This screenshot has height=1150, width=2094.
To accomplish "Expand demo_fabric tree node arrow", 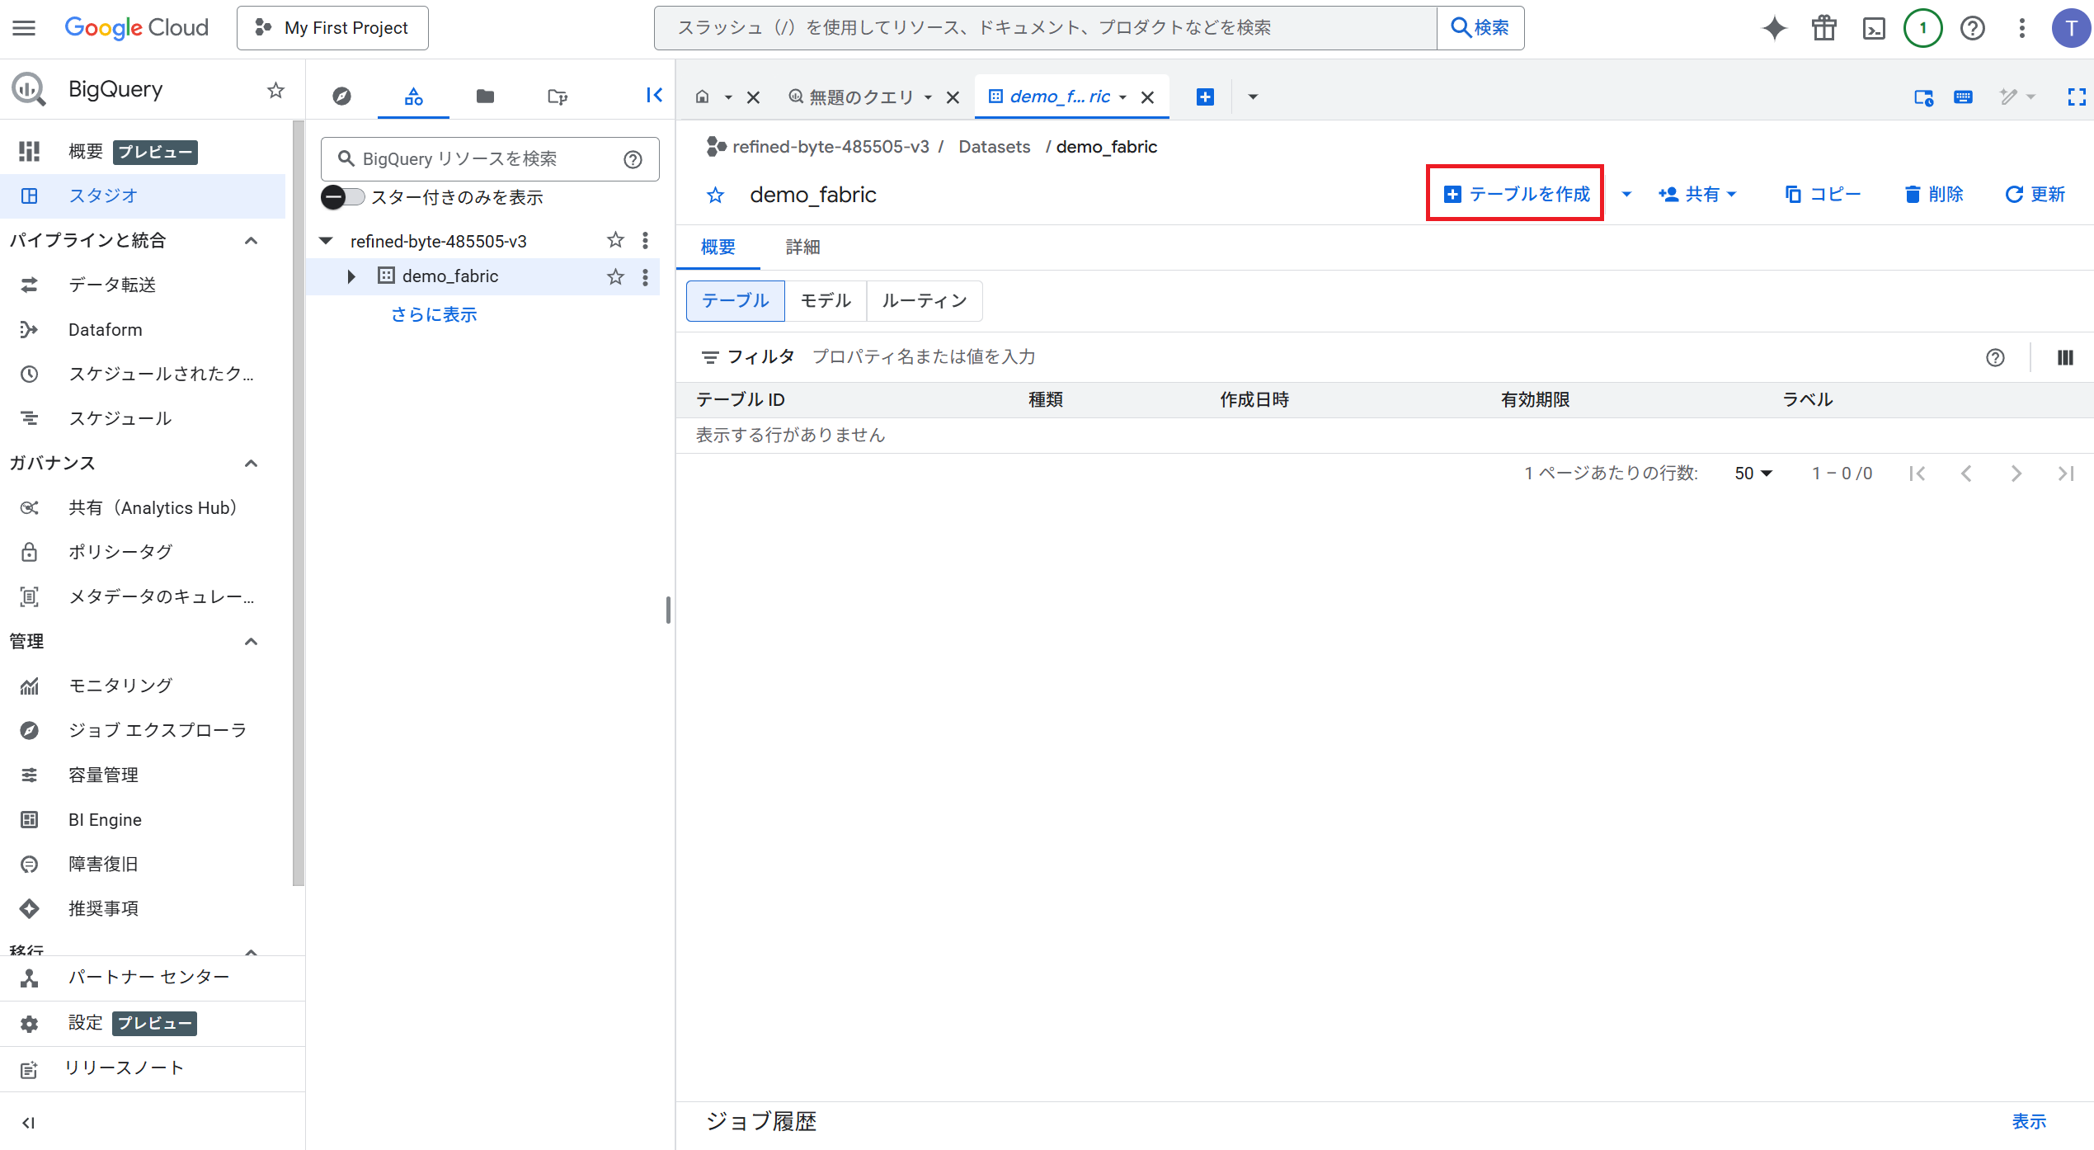I will pos(351,276).
